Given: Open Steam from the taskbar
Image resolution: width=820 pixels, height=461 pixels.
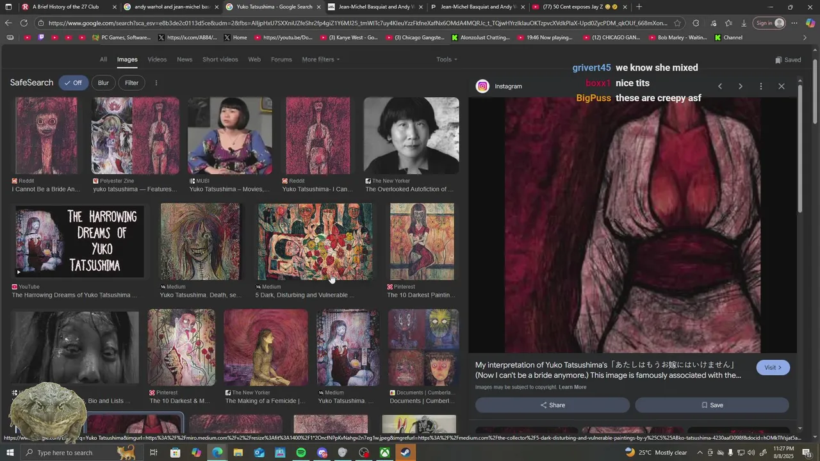Looking at the screenshot, I should 406,453.
